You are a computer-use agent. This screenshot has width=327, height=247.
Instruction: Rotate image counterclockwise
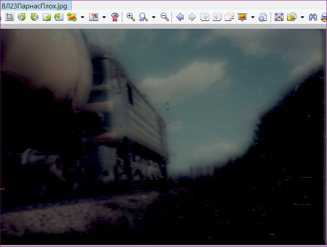(x=22, y=17)
